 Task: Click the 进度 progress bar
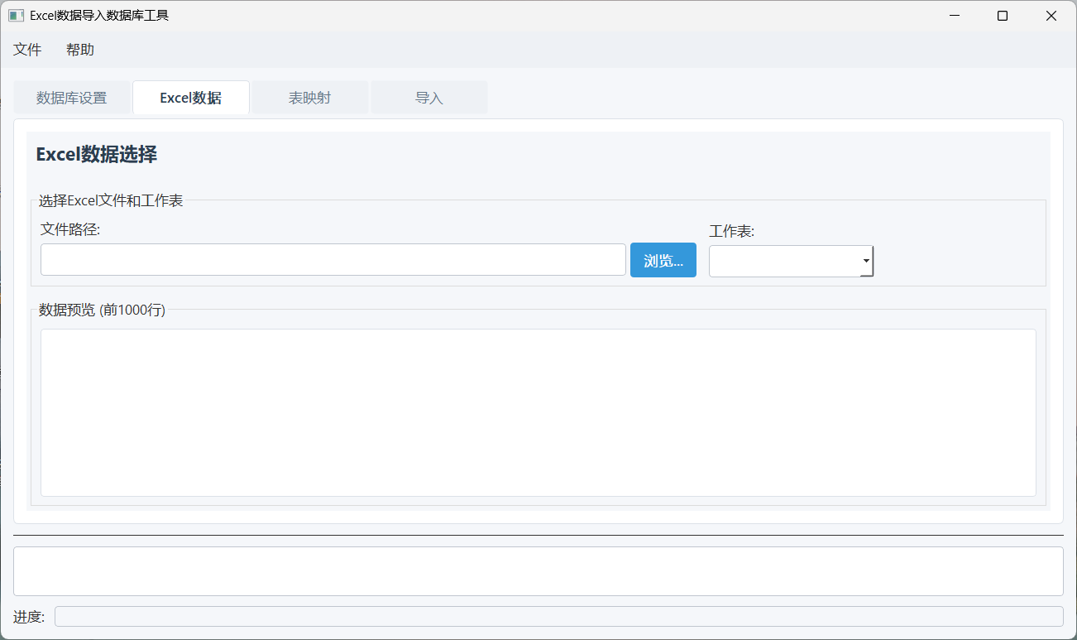point(559,617)
